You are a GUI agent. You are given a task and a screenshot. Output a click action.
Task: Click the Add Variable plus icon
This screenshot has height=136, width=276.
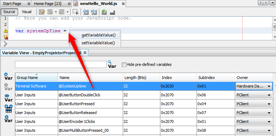tap(8, 76)
